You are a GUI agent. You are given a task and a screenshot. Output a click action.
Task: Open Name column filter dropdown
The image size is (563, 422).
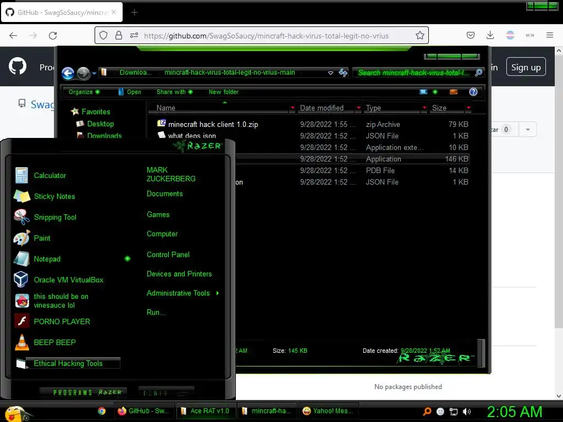click(292, 108)
